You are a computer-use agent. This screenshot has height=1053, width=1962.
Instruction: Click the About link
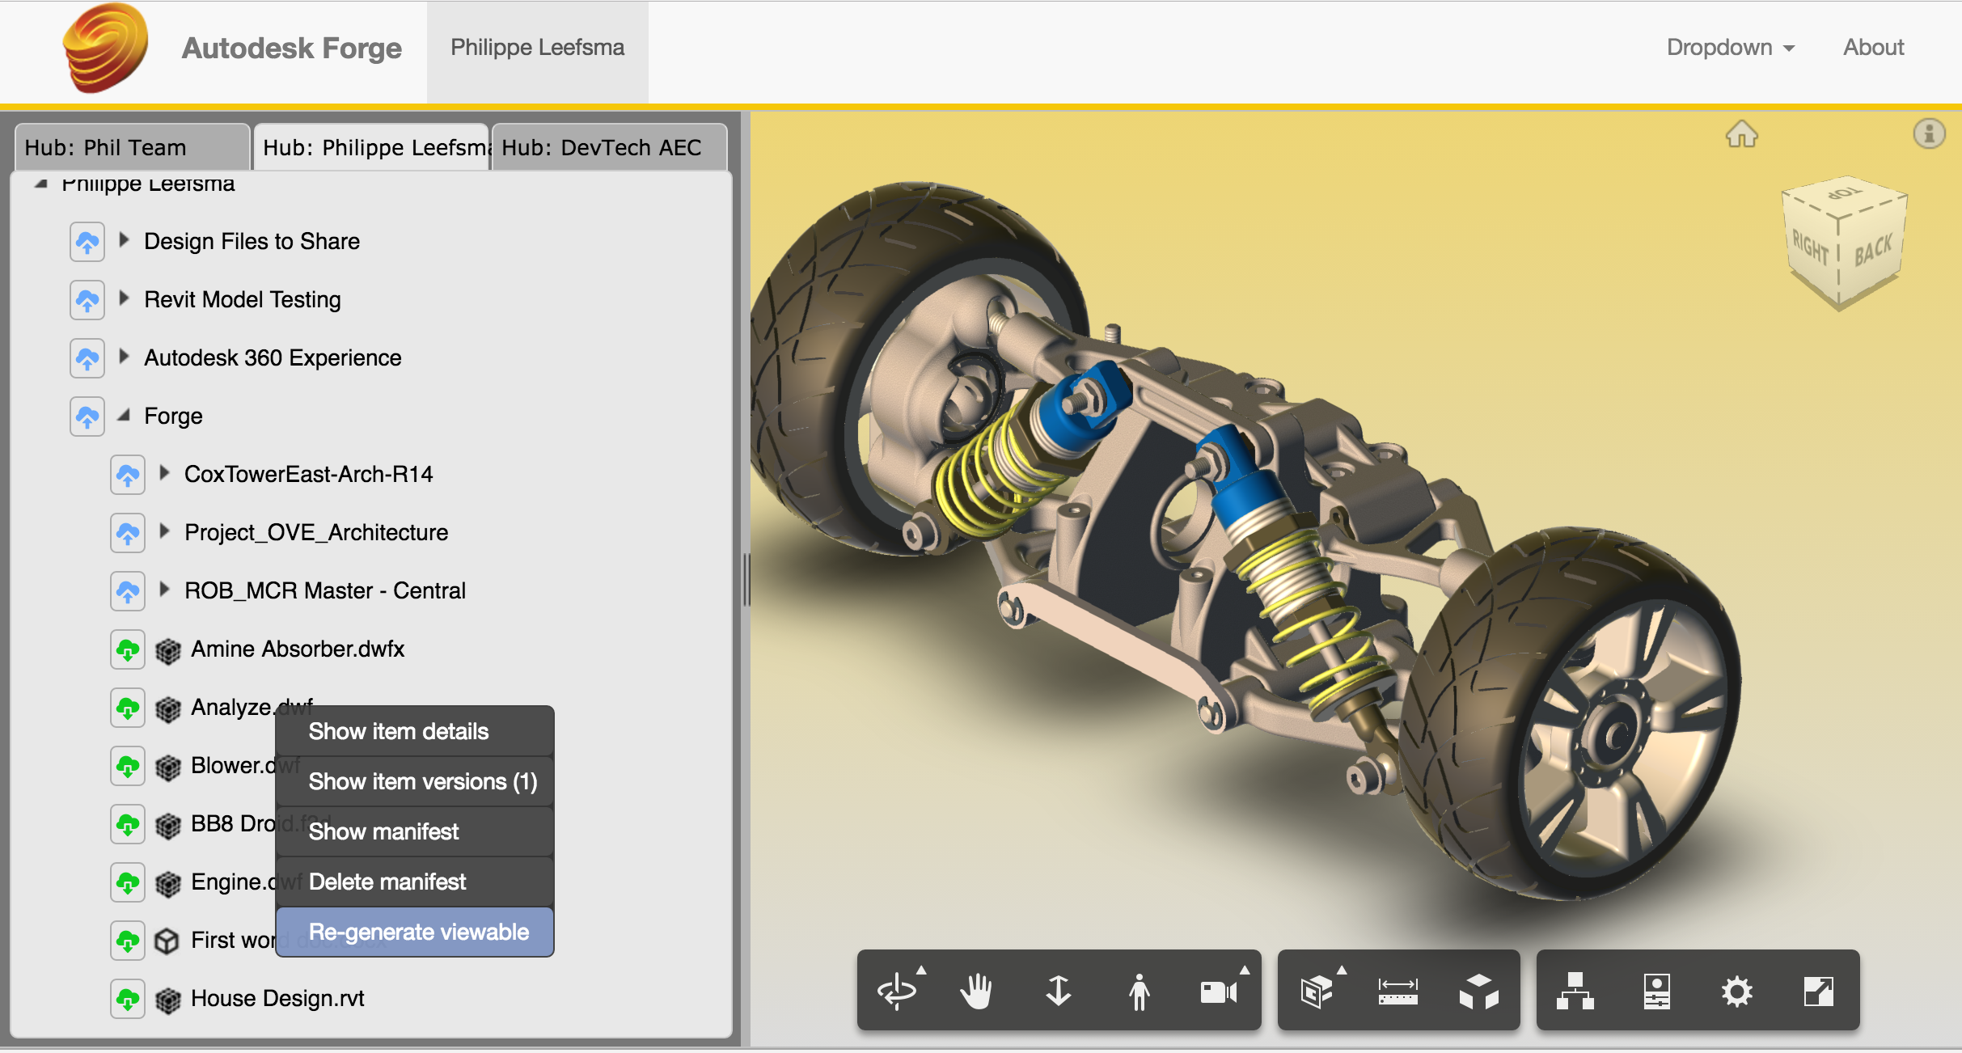[1873, 48]
